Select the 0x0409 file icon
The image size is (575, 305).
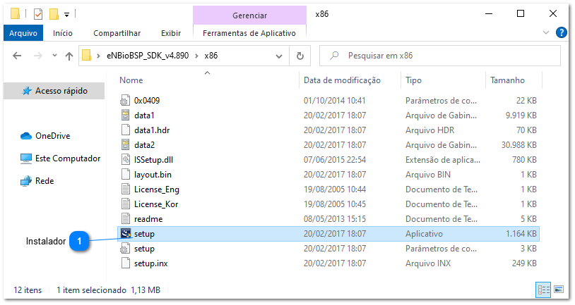[125, 100]
